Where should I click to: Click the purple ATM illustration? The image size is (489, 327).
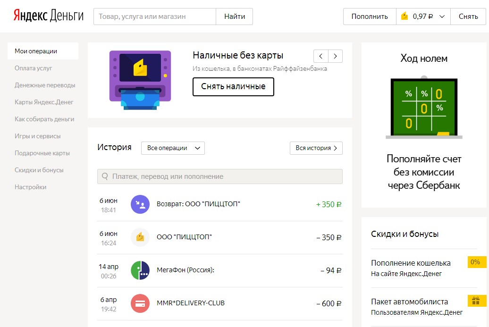[x=140, y=80]
